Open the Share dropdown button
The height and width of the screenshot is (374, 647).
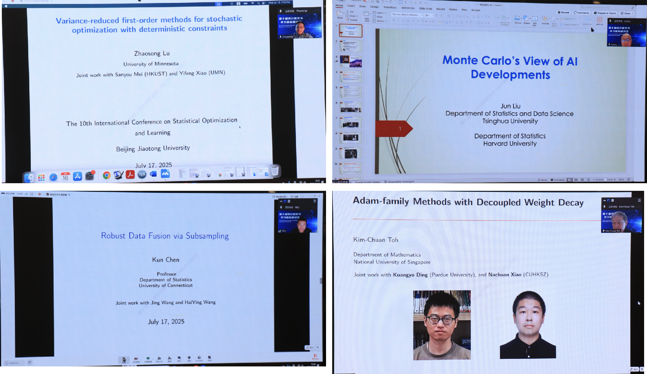[x=627, y=13]
